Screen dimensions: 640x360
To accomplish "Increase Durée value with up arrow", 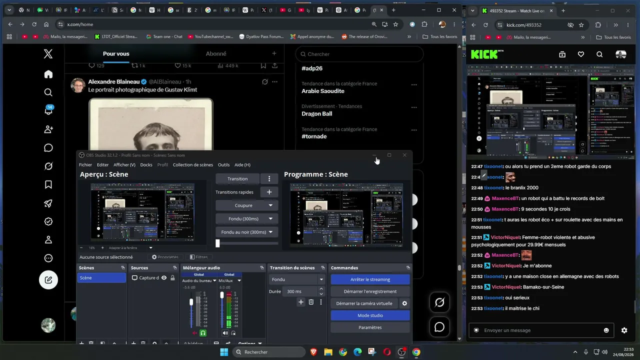I will pyautogui.click(x=321, y=289).
